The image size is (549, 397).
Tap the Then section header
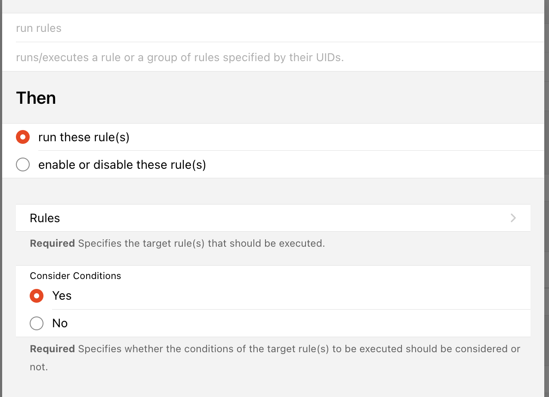[36, 98]
